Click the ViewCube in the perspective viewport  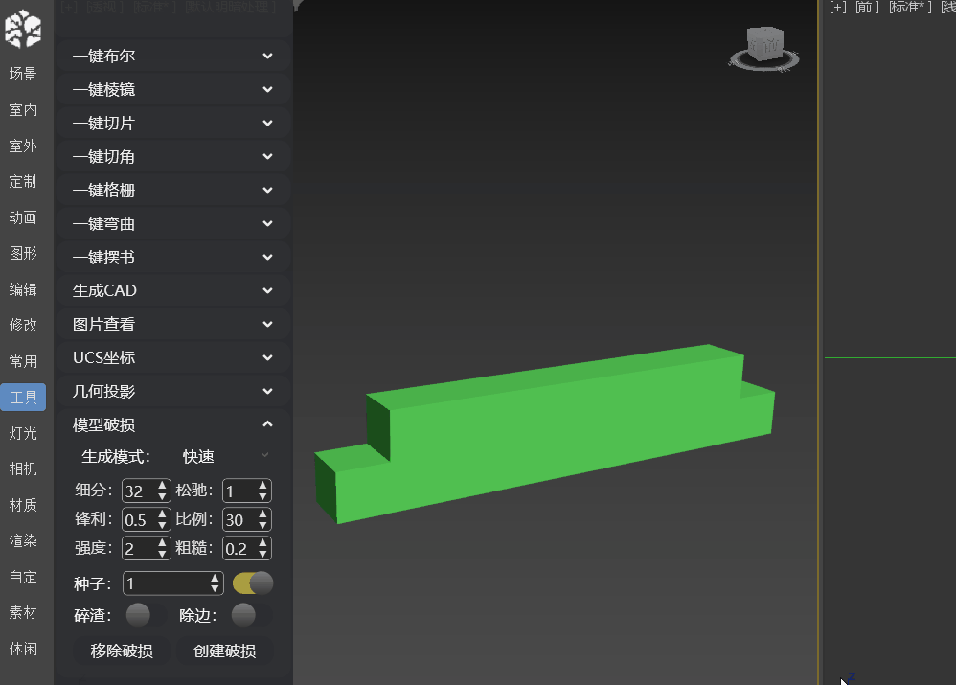[x=764, y=49]
